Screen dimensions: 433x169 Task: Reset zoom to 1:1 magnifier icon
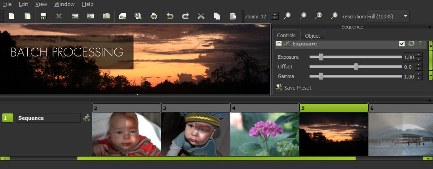tap(334, 16)
